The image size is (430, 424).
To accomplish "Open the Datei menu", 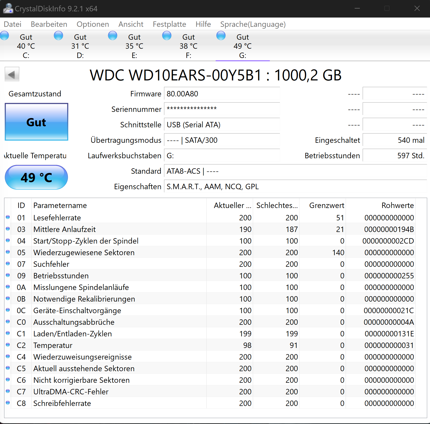I will [12, 24].
